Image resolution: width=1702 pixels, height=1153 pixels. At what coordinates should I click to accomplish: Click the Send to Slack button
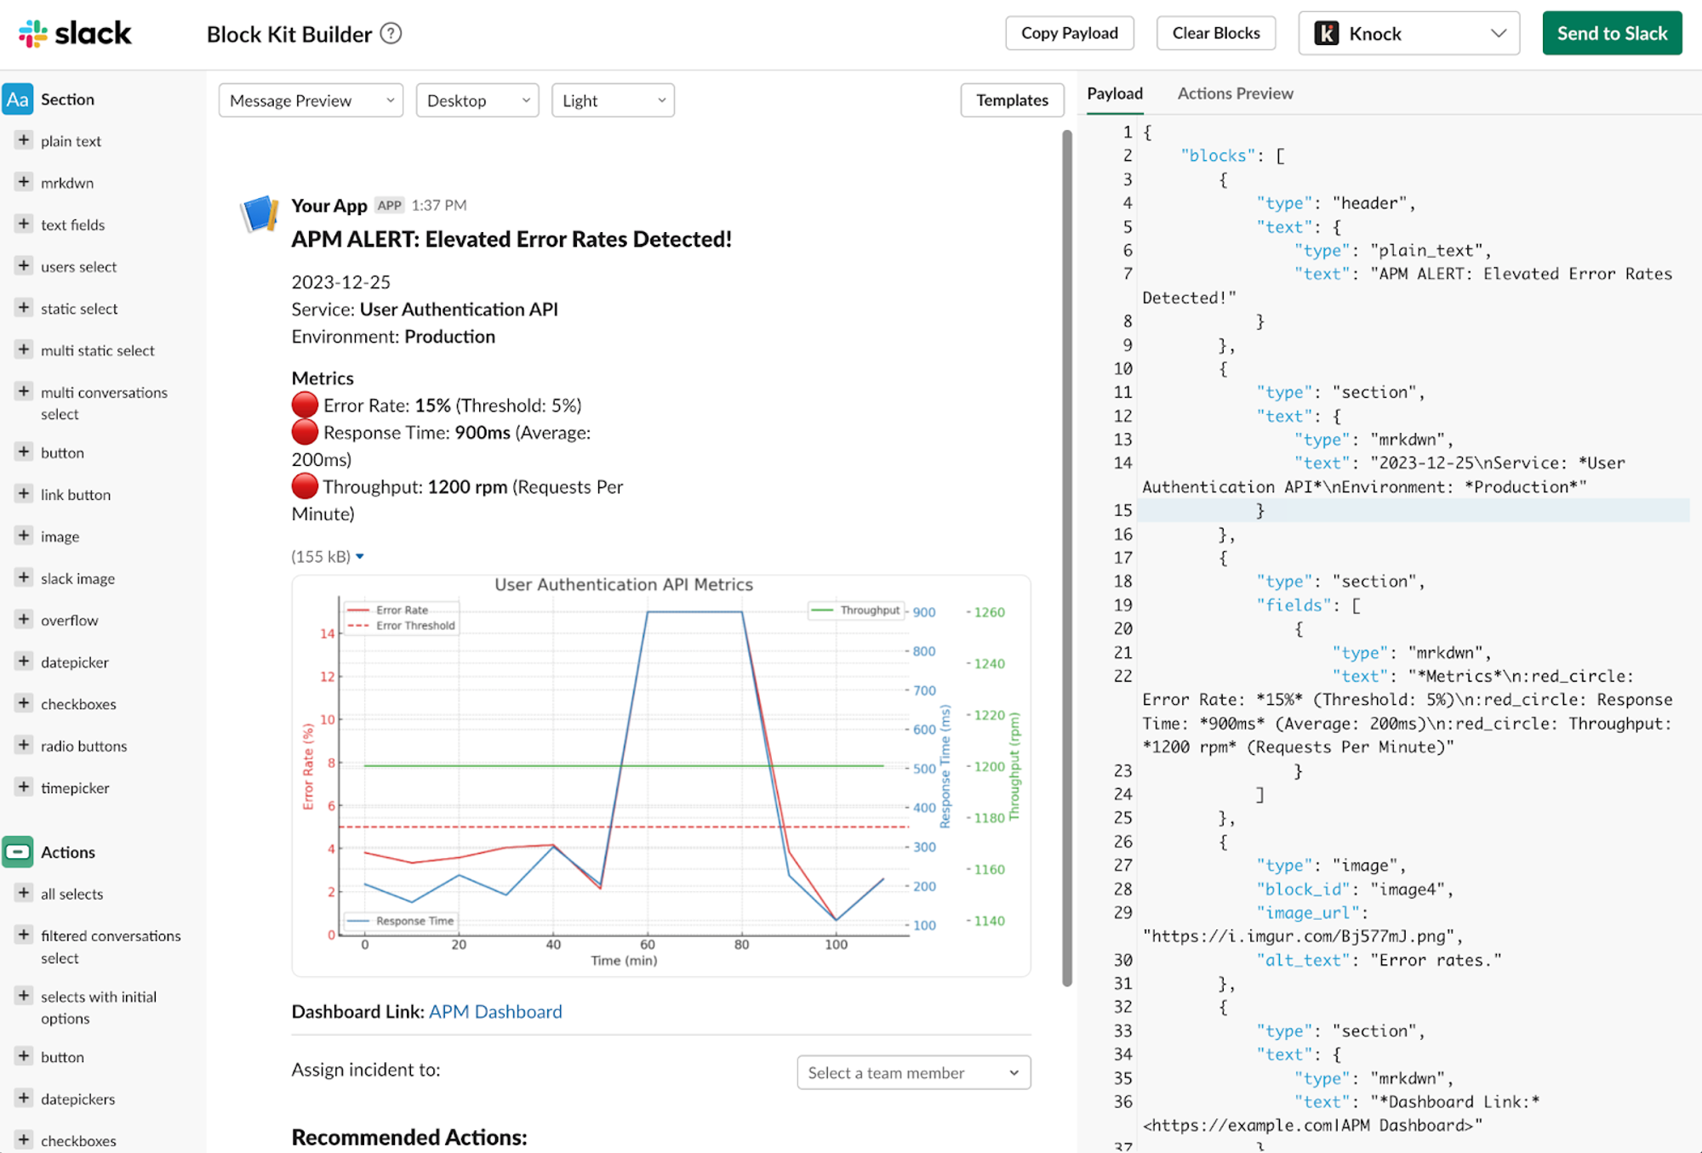[1611, 33]
